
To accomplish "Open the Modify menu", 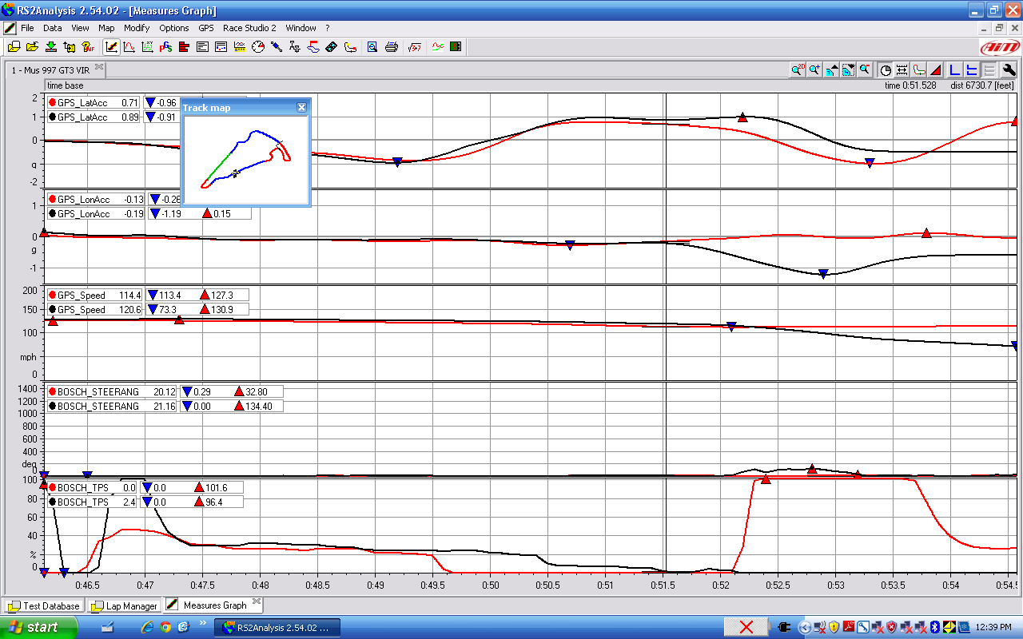I will 137,28.
